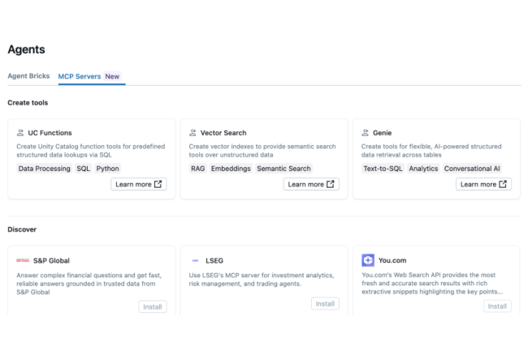Open Learn more for UC Functions
528x351 pixels.
click(139, 184)
